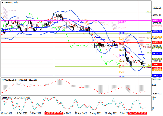
Task: Click the [4/8] Murrey level label
Action: click(122, 55)
